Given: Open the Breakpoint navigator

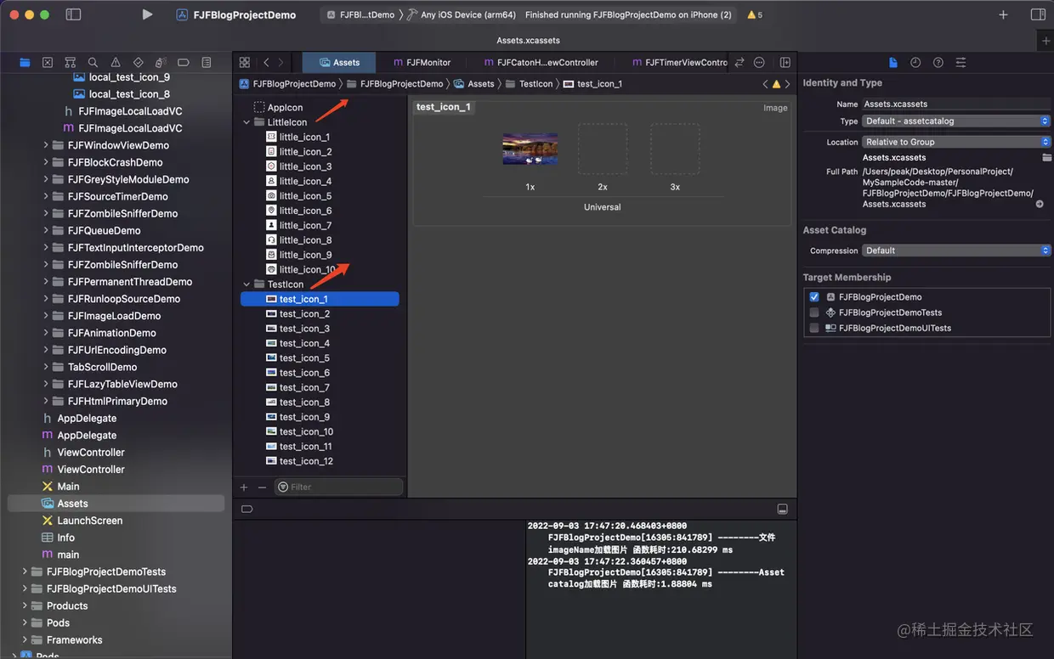Looking at the screenshot, I should click(184, 62).
